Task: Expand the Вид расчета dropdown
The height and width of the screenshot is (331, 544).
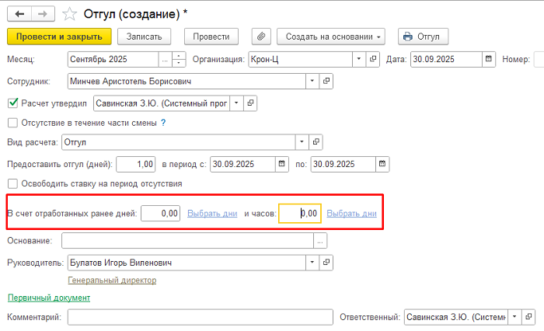Action: click(301, 142)
